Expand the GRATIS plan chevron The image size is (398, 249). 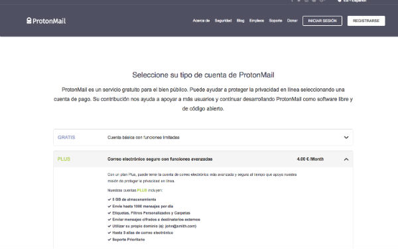pos(346,137)
